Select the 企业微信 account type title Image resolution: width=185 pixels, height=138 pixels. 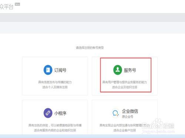pyautogui.click(x=130, y=111)
